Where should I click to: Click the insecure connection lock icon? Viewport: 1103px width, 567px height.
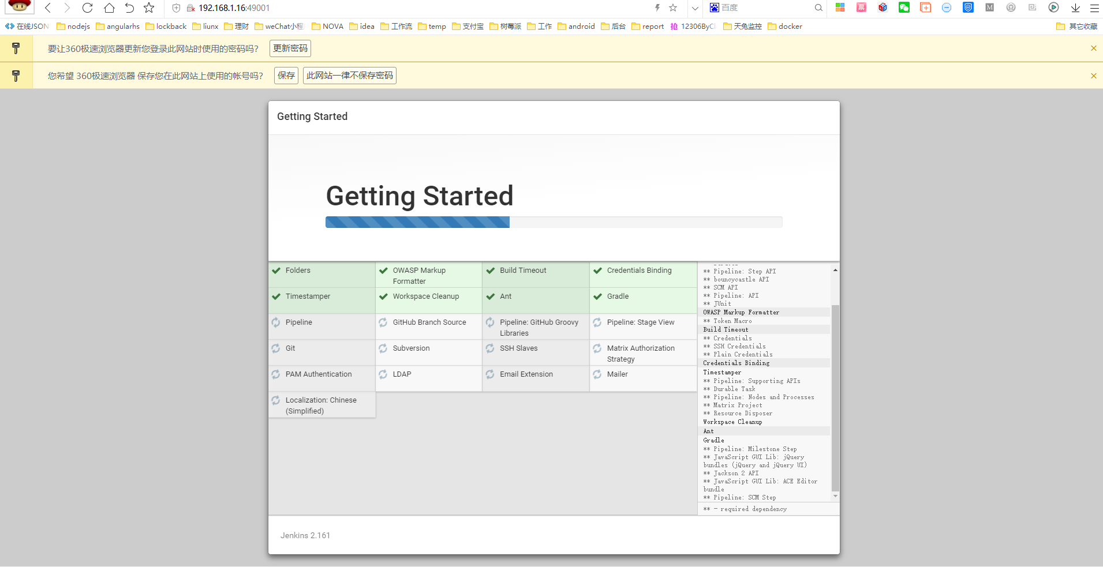(190, 8)
